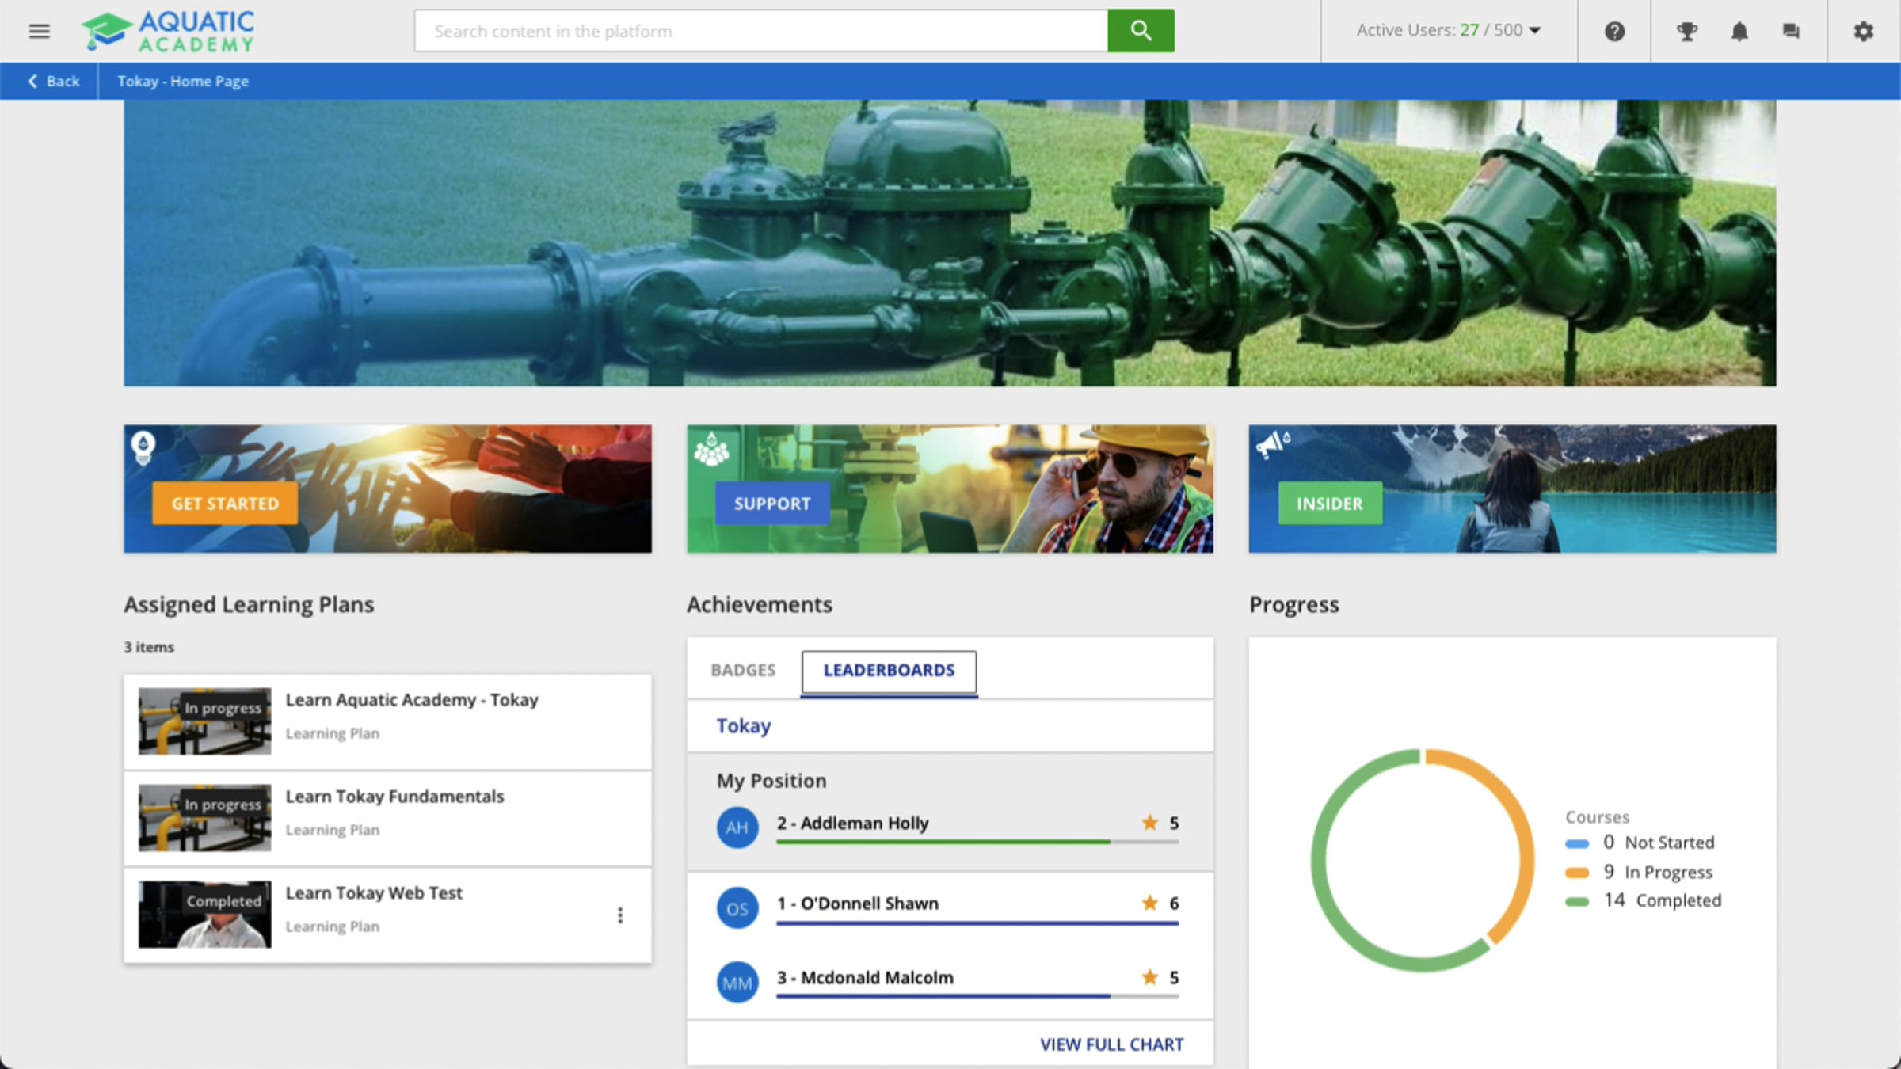Switch to the Badges tab
The width and height of the screenshot is (1901, 1069).
click(x=743, y=670)
